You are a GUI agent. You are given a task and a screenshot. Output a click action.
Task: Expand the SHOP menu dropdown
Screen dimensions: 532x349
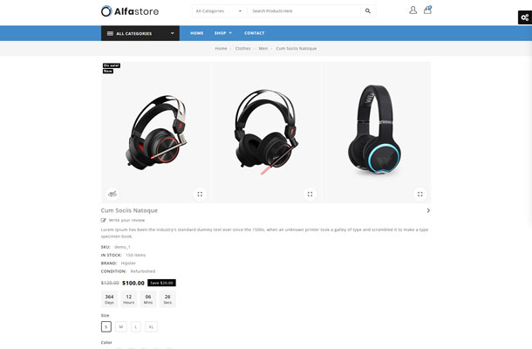223,33
